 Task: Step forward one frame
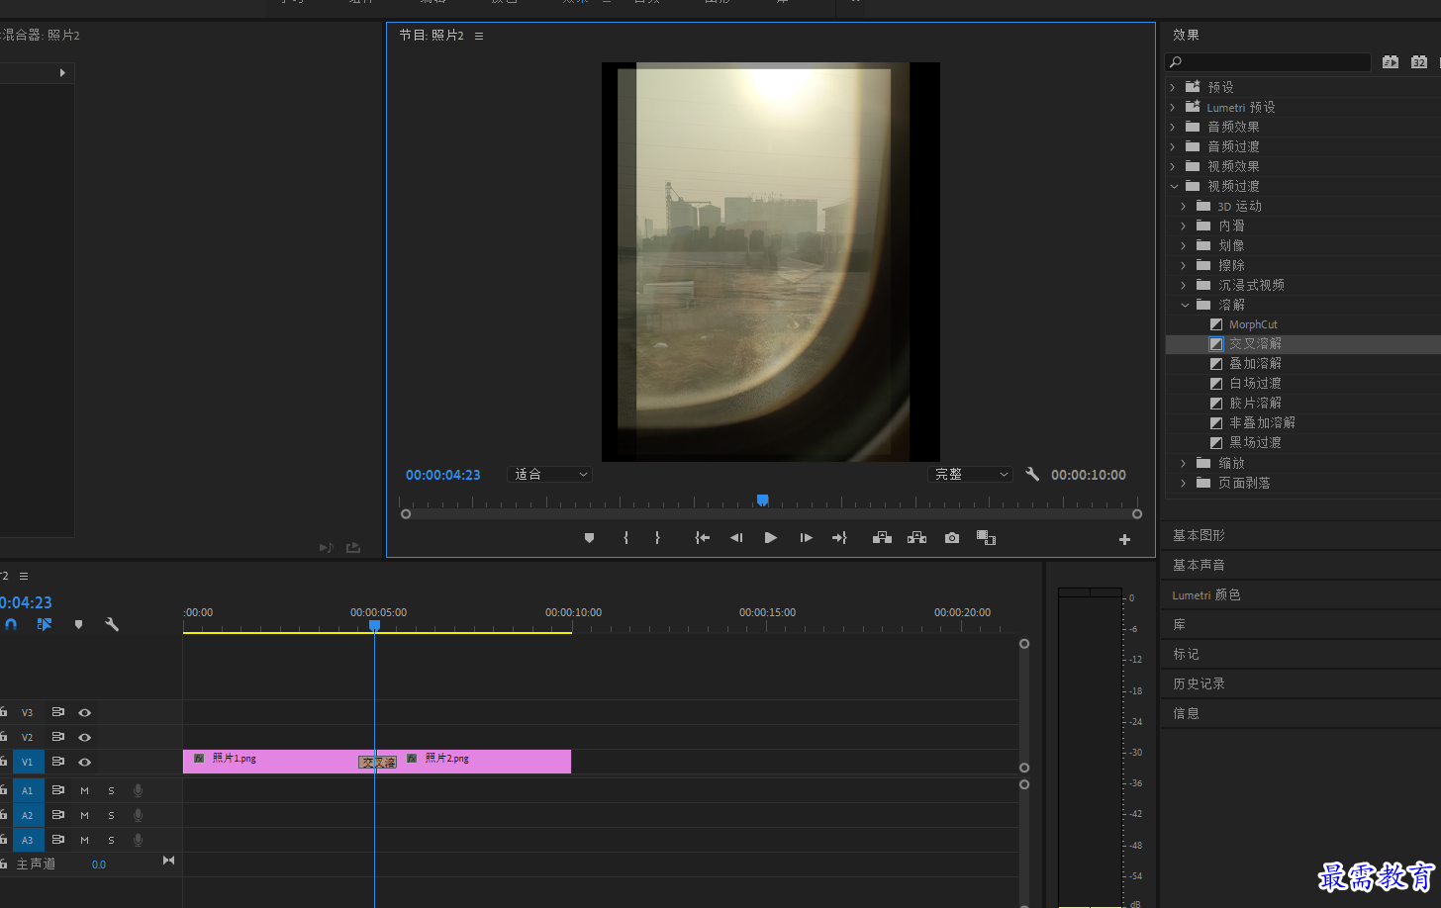coord(807,538)
